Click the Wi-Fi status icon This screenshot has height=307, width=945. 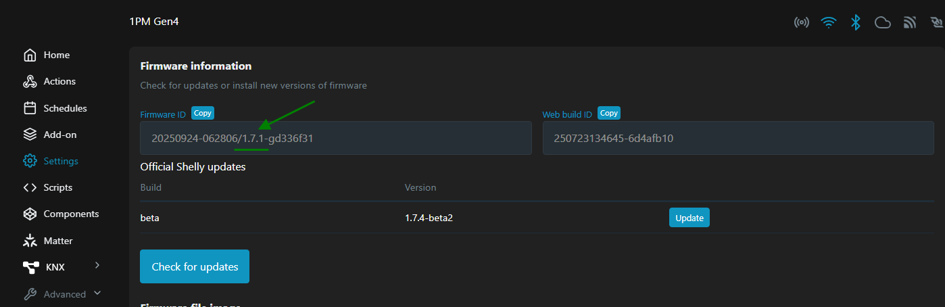tap(828, 23)
